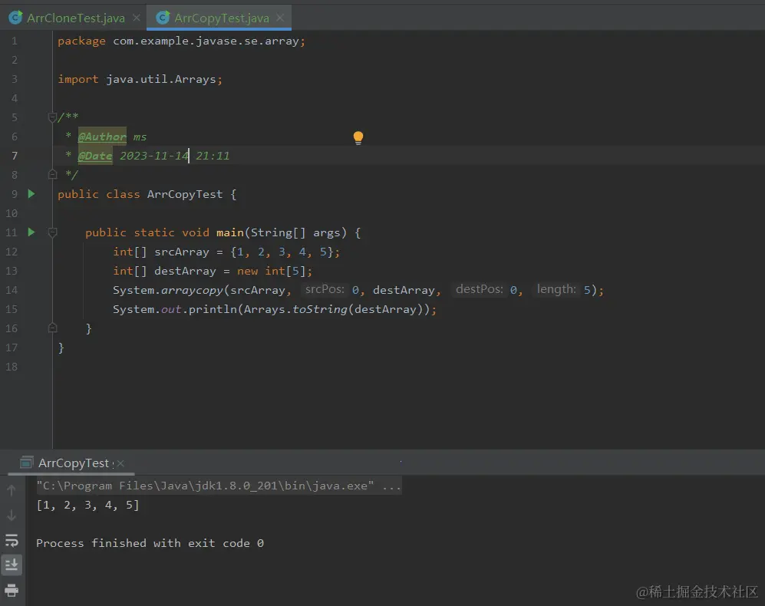Image resolution: width=765 pixels, height=606 pixels.
Task: Toggle scroll to end of console output
Action: pos(12,565)
